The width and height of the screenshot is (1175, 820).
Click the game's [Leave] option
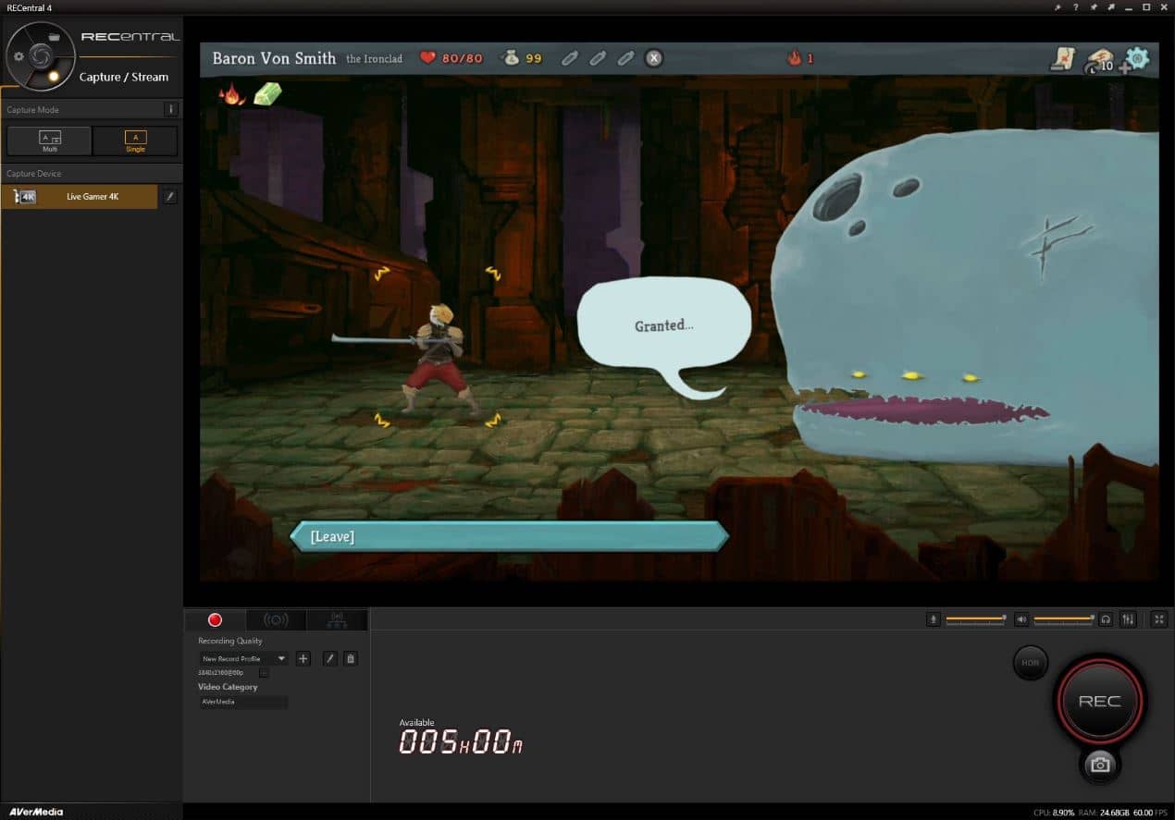pyautogui.click(x=509, y=536)
